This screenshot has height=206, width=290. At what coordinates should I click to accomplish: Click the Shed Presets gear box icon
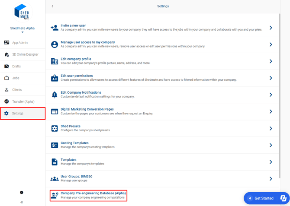tap(55, 128)
